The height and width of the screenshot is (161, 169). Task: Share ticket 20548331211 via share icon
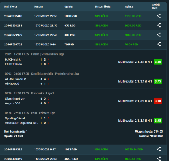159,25
